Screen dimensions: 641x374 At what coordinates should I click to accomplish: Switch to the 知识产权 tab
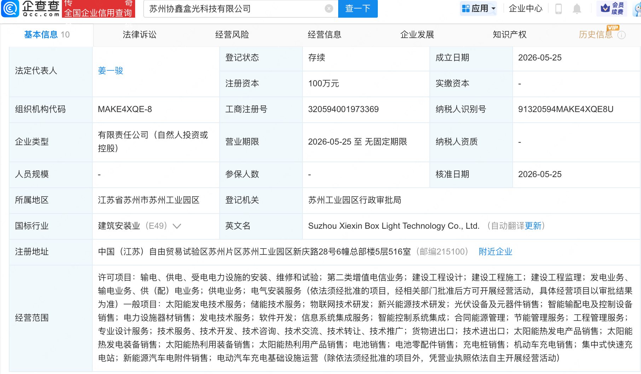pos(510,35)
